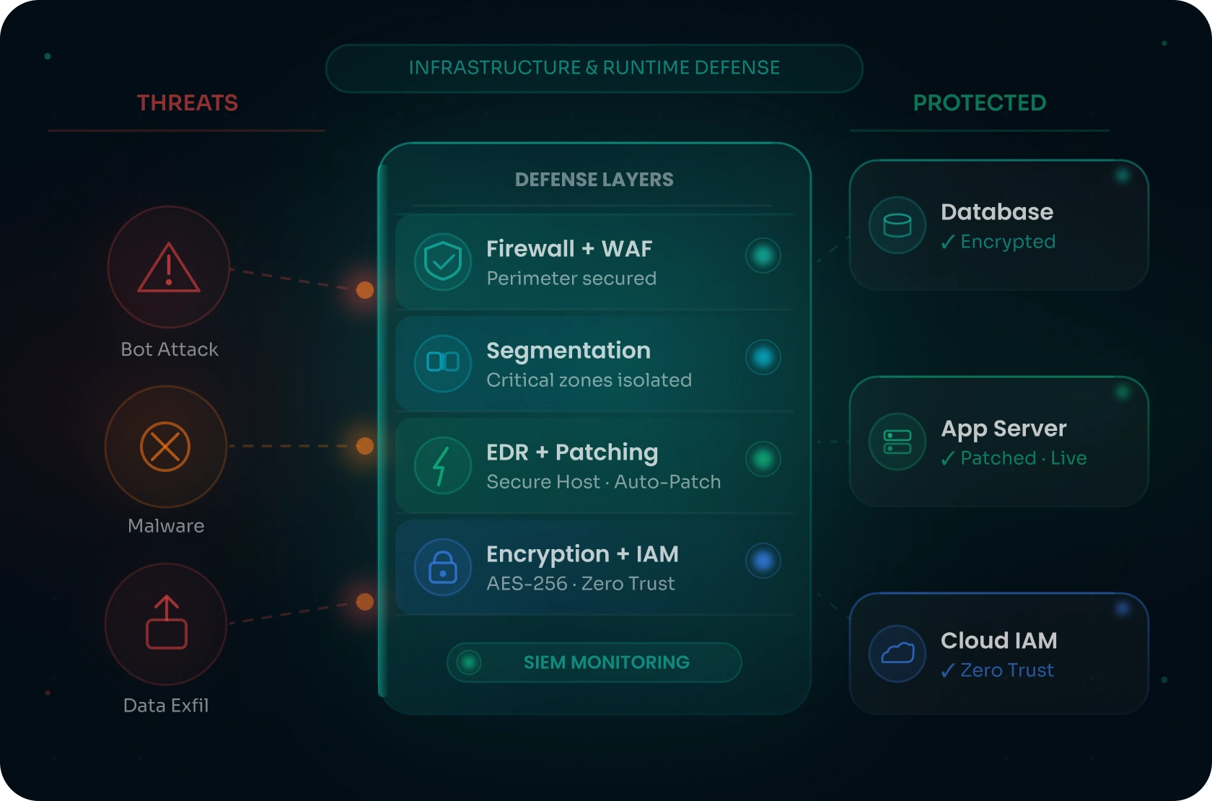
Task: Click the PROTECTED column heading
Action: [x=980, y=103]
